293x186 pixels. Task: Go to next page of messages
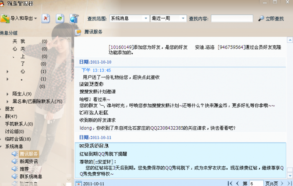[x=282, y=183]
